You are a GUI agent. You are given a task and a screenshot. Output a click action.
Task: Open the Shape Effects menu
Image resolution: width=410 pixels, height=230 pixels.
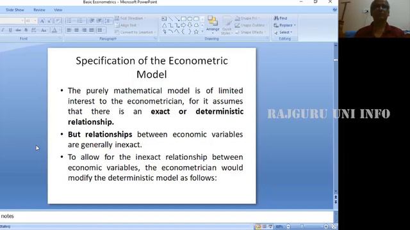click(250, 33)
